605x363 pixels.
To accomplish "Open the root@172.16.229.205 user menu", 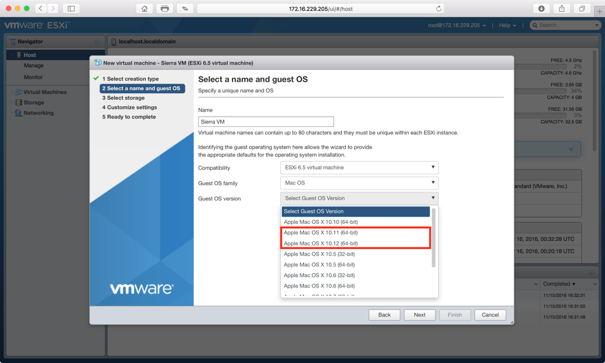I will 457,25.
